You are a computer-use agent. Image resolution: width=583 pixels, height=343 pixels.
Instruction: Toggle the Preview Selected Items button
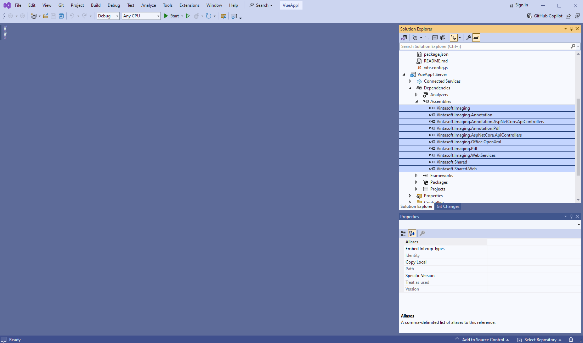[476, 38]
